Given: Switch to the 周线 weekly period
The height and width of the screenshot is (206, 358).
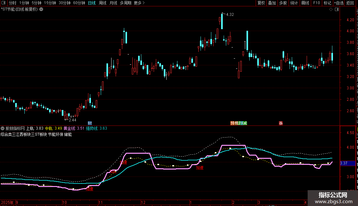Looking at the screenshot, I should click(103, 3).
